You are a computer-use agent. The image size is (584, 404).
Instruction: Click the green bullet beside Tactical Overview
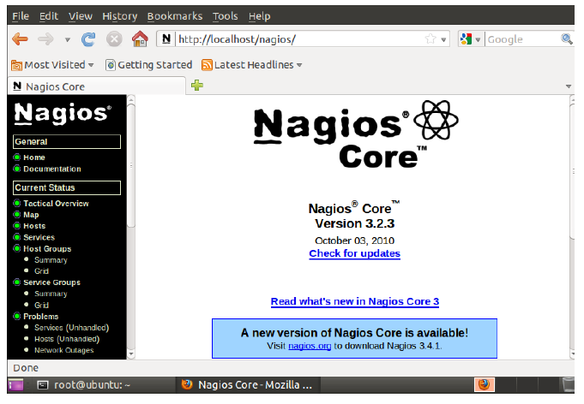(x=17, y=203)
